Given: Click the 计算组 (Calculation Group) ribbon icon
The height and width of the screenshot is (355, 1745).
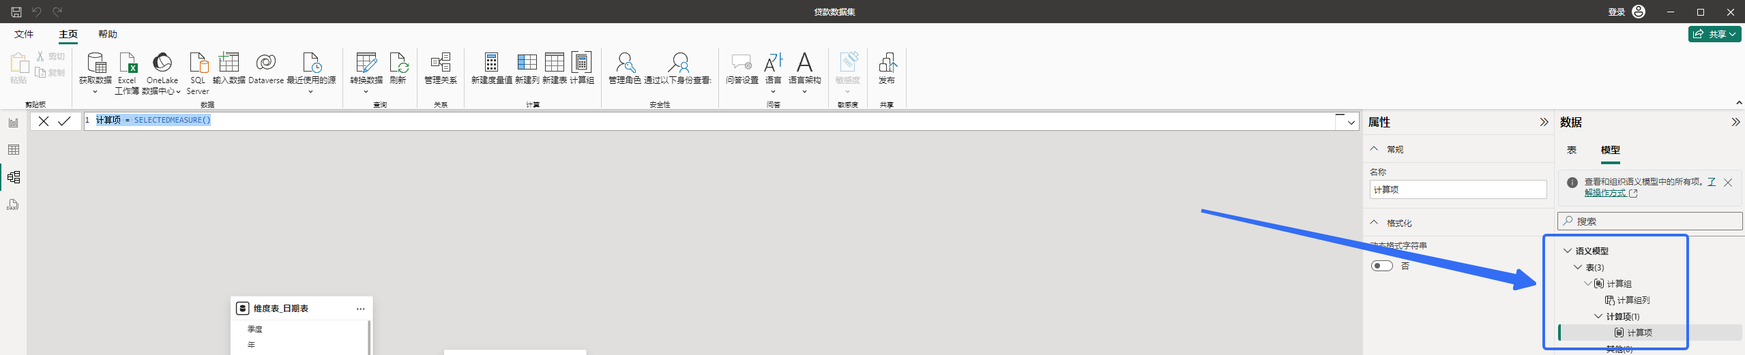Looking at the screenshot, I should pyautogui.click(x=582, y=63).
